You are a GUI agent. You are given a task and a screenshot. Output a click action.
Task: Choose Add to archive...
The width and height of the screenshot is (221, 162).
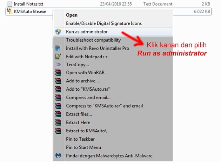pyautogui.click(x=113, y=81)
